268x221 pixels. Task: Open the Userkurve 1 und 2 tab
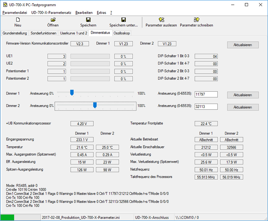pos(74,33)
